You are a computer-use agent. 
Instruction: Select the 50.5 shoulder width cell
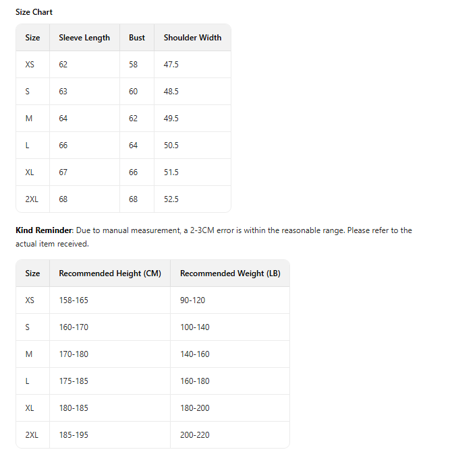pos(171,145)
